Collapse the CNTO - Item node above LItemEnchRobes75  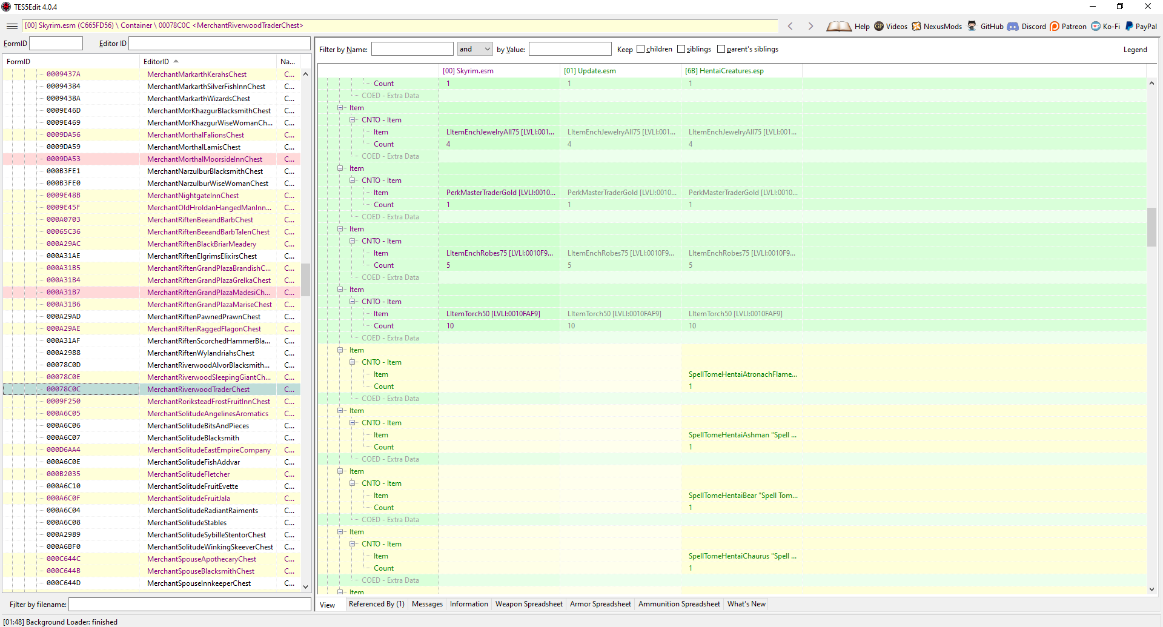[353, 241]
